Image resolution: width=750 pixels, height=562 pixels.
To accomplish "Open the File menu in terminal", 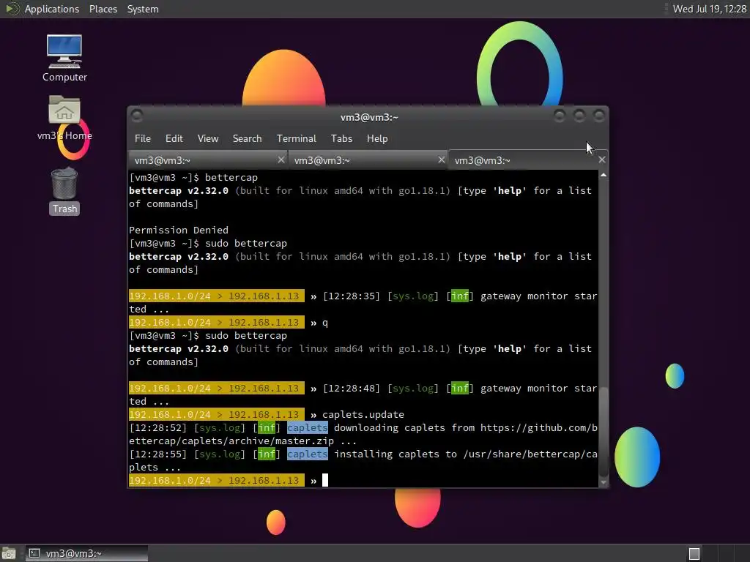I will tap(143, 138).
